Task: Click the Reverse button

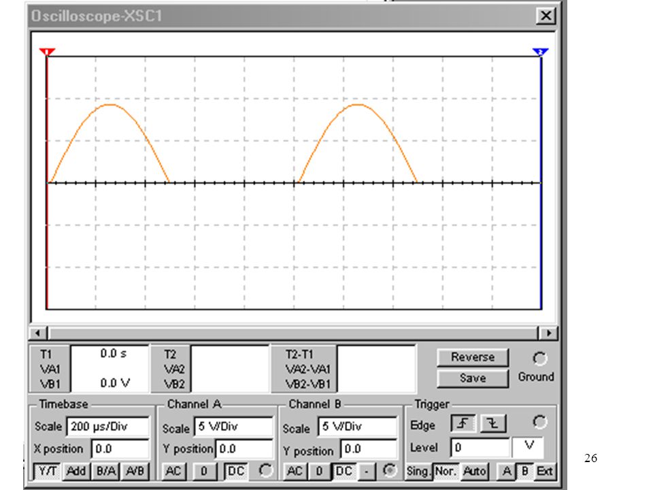Action: (473, 357)
